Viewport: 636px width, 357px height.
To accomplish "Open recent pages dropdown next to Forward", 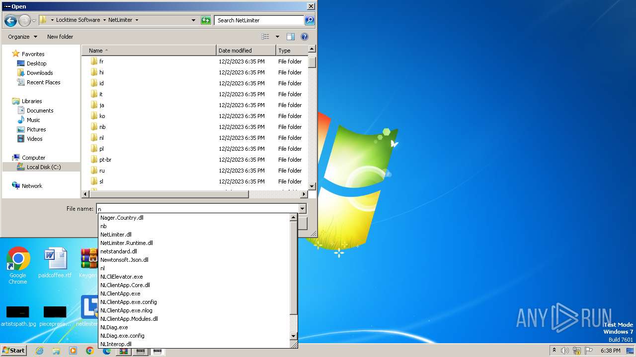I will click(x=34, y=20).
